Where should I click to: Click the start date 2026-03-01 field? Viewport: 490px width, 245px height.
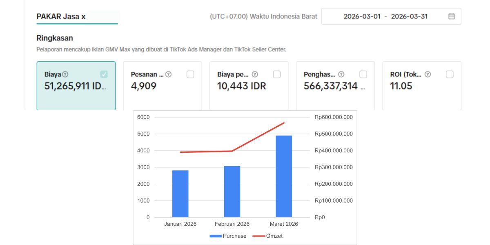(x=362, y=17)
